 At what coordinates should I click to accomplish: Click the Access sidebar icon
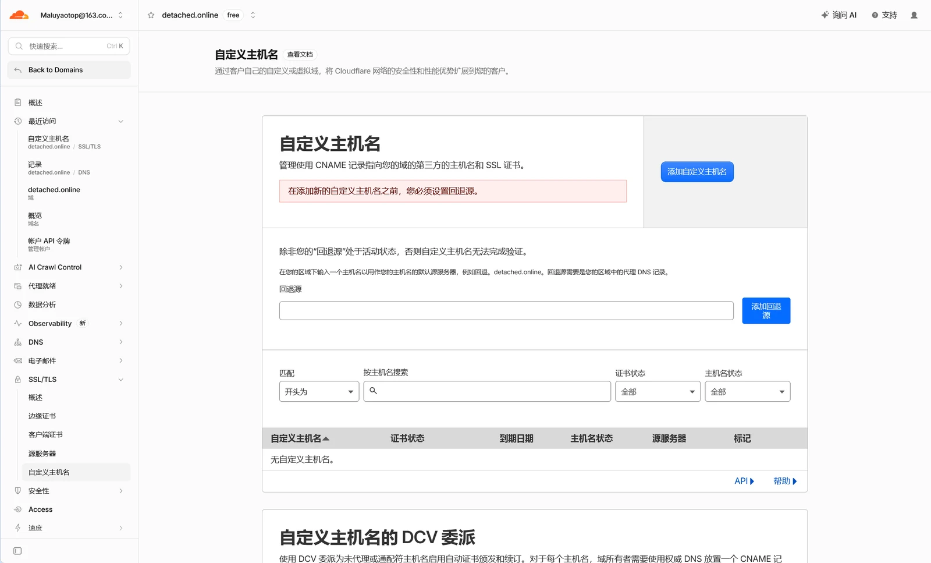pos(17,509)
